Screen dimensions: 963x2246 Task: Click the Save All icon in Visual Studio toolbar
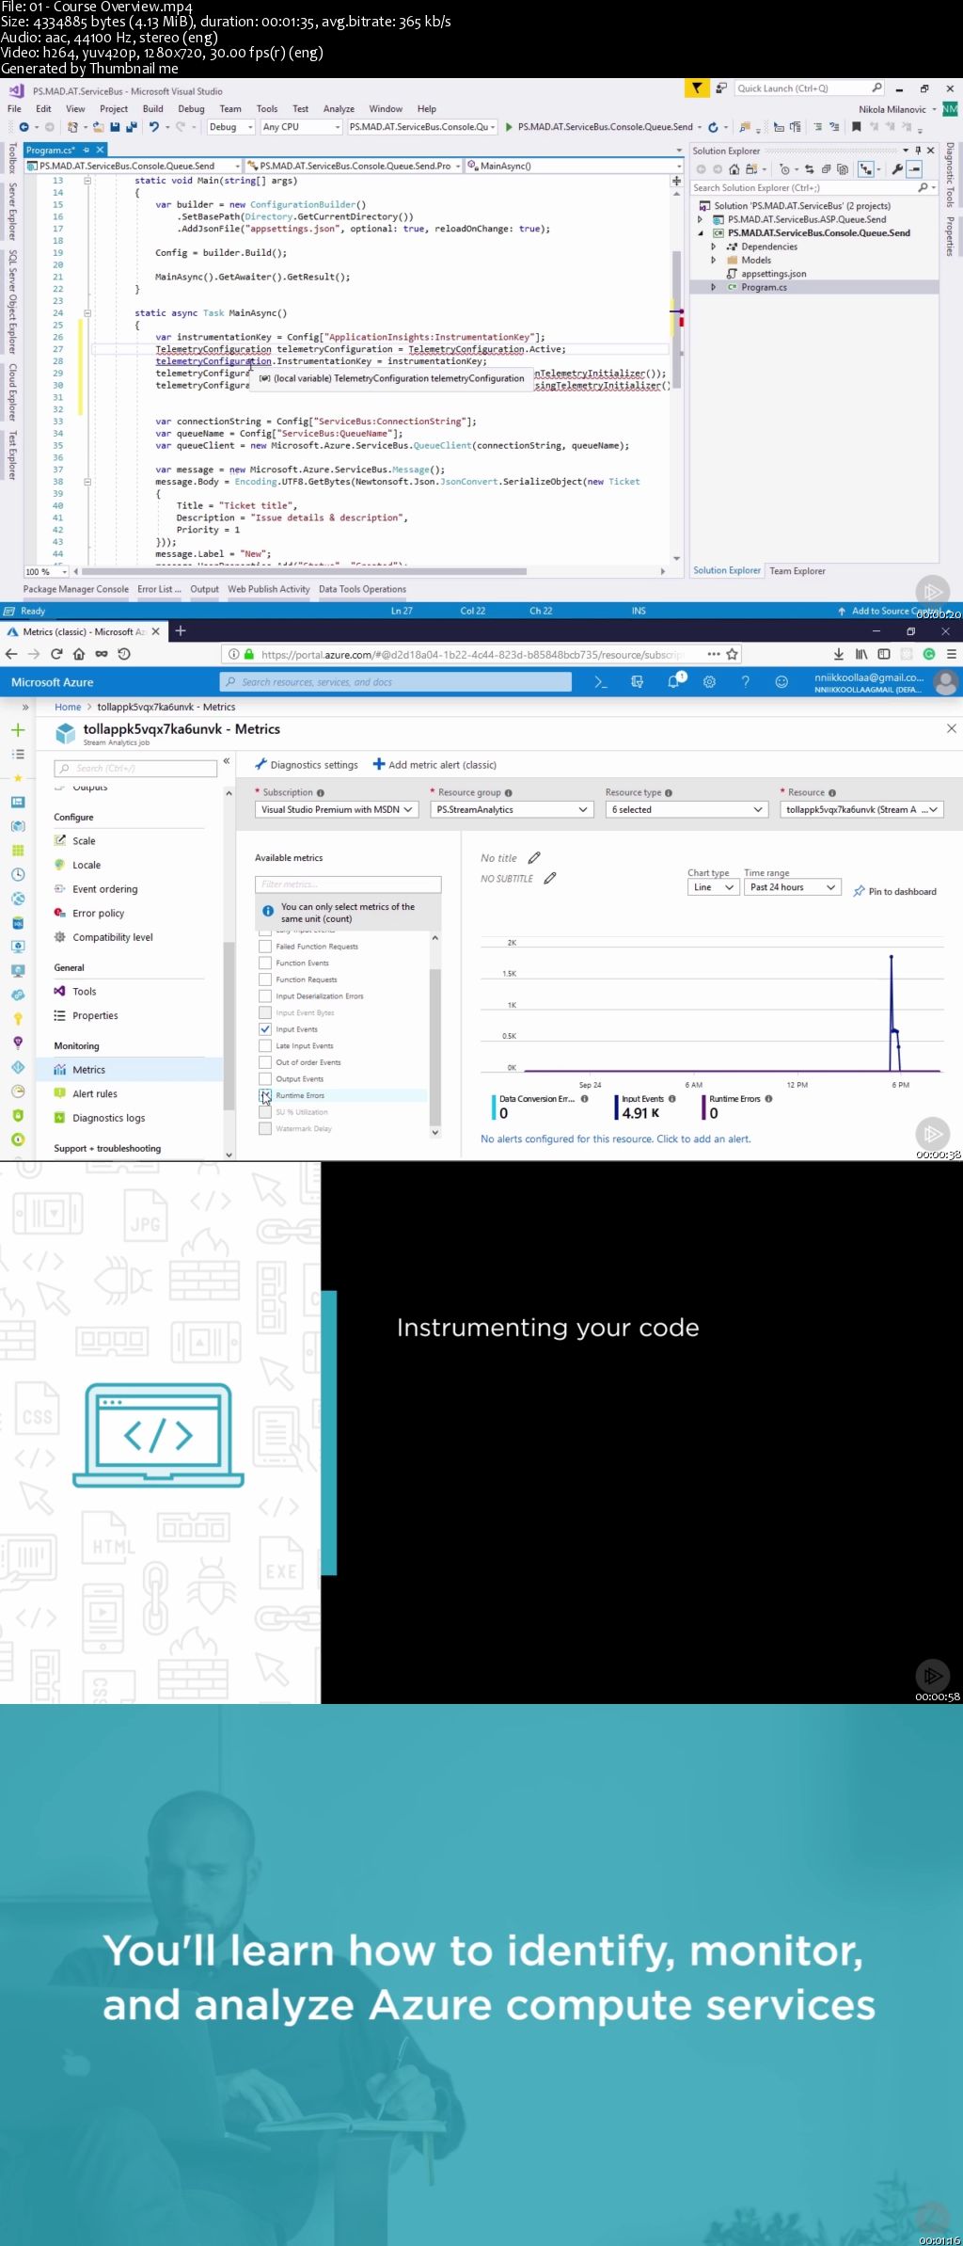[x=131, y=127]
